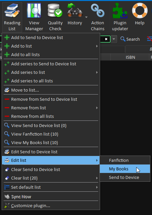
Task: Expand the Add to list submenu
Action: tap(51, 46)
